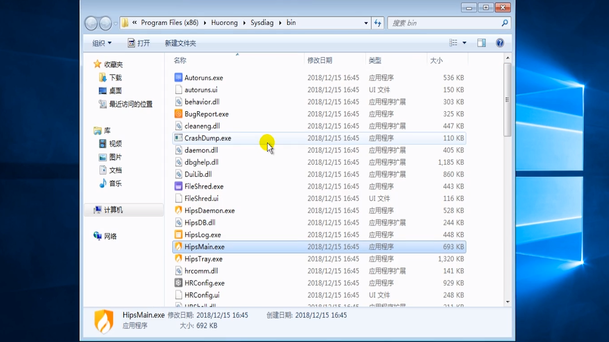The width and height of the screenshot is (609, 342).
Task: Click the HipsTray.exe flame icon
Action: [178, 259]
